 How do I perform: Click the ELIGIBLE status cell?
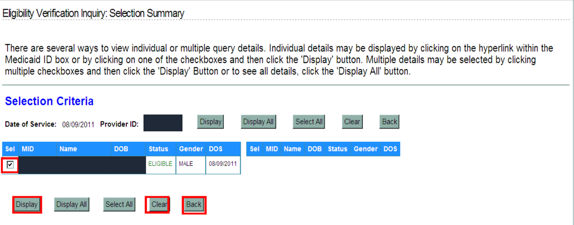(x=160, y=164)
